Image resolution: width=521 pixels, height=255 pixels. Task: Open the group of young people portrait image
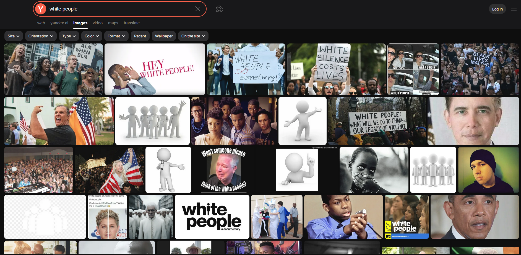click(x=234, y=121)
